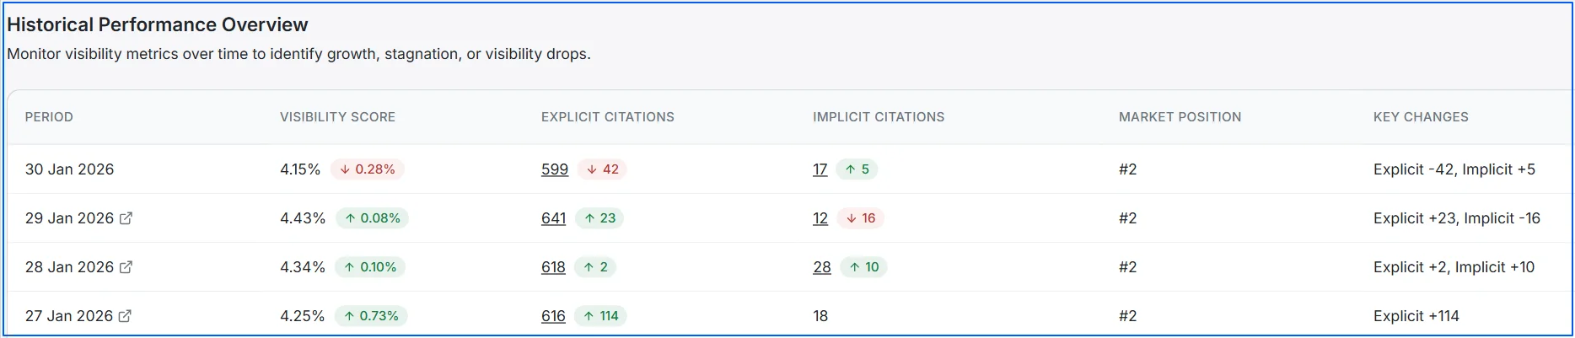Click implicit citations count 17
This screenshot has height=338, width=1575.
(820, 169)
